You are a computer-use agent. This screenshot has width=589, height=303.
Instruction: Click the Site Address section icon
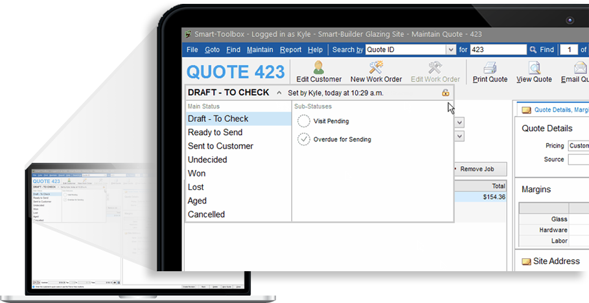[526, 261]
